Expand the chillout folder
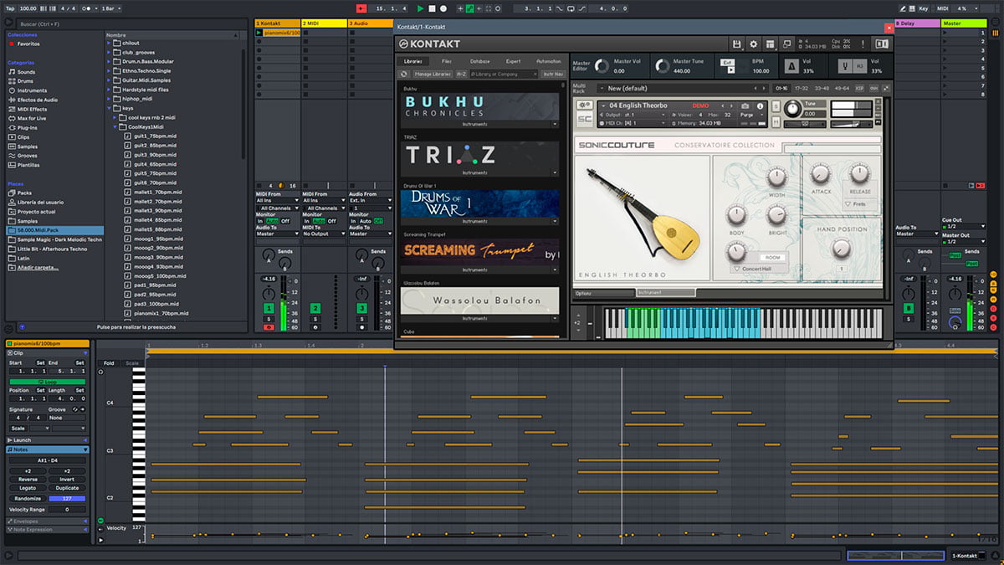Image resolution: width=1004 pixels, height=565 pixels. (x=110, y=44)
